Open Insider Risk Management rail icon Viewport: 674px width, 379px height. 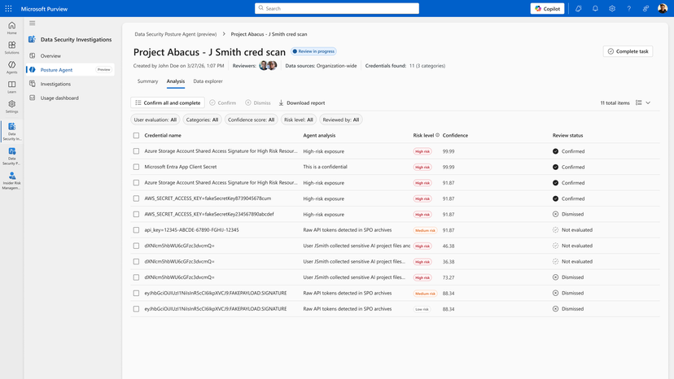click(x=11, y=181)
